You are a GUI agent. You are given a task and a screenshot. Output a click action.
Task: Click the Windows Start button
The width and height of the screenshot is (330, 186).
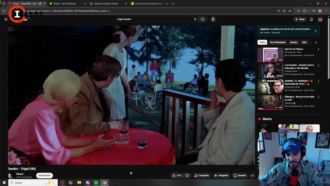click(4, 183)
